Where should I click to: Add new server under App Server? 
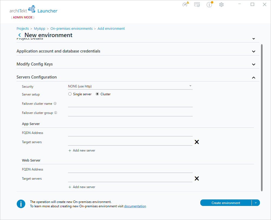(x=82, y=150)
